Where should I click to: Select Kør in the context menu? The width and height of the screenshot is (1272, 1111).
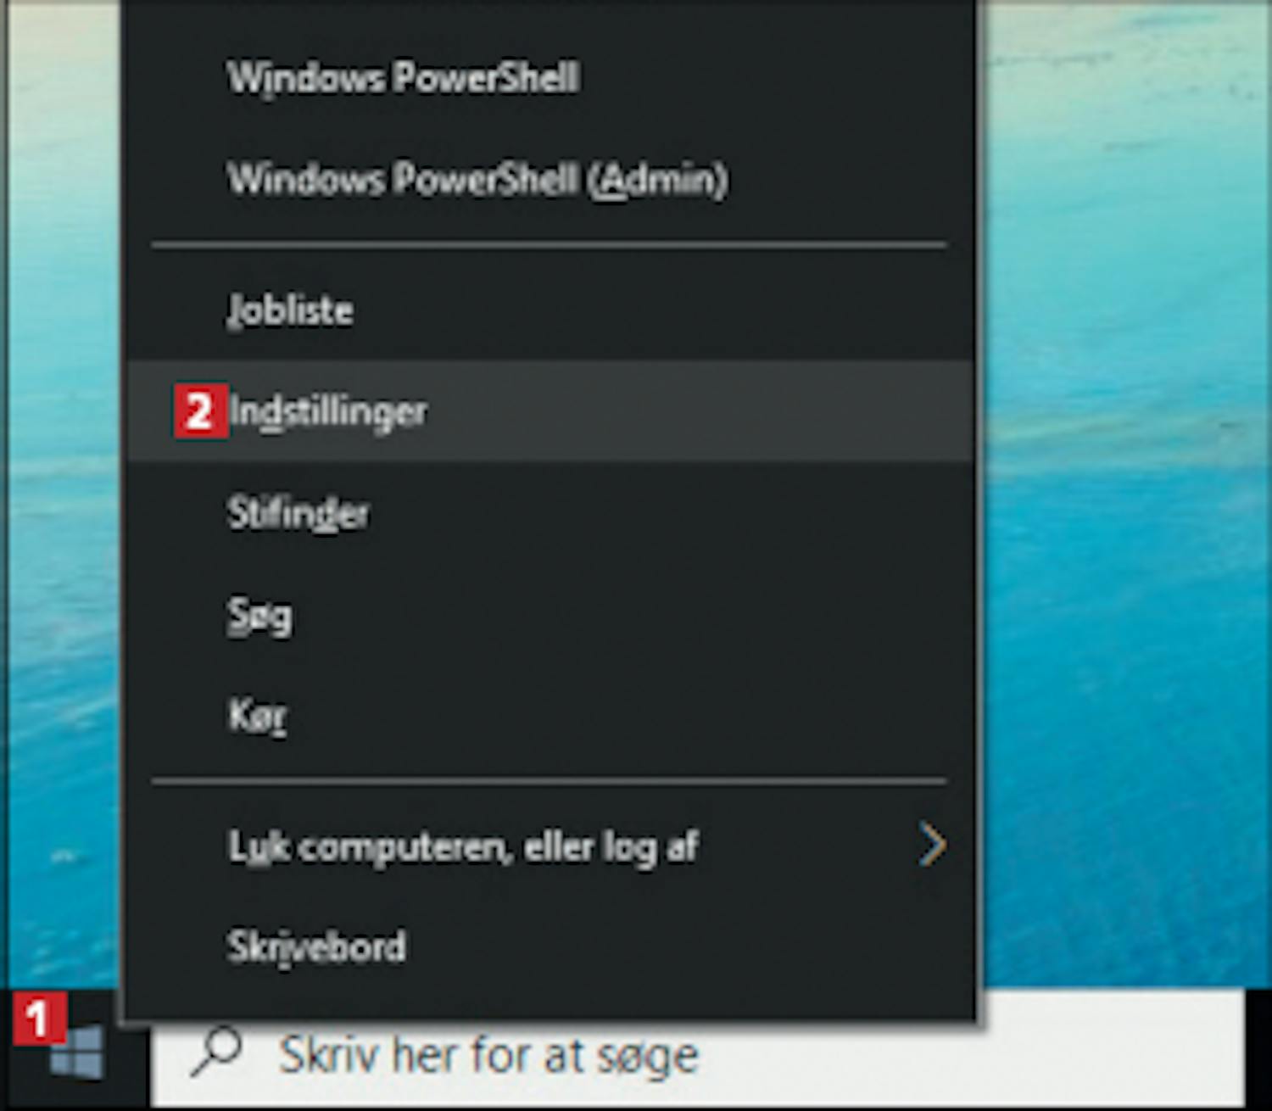(550, 716)
